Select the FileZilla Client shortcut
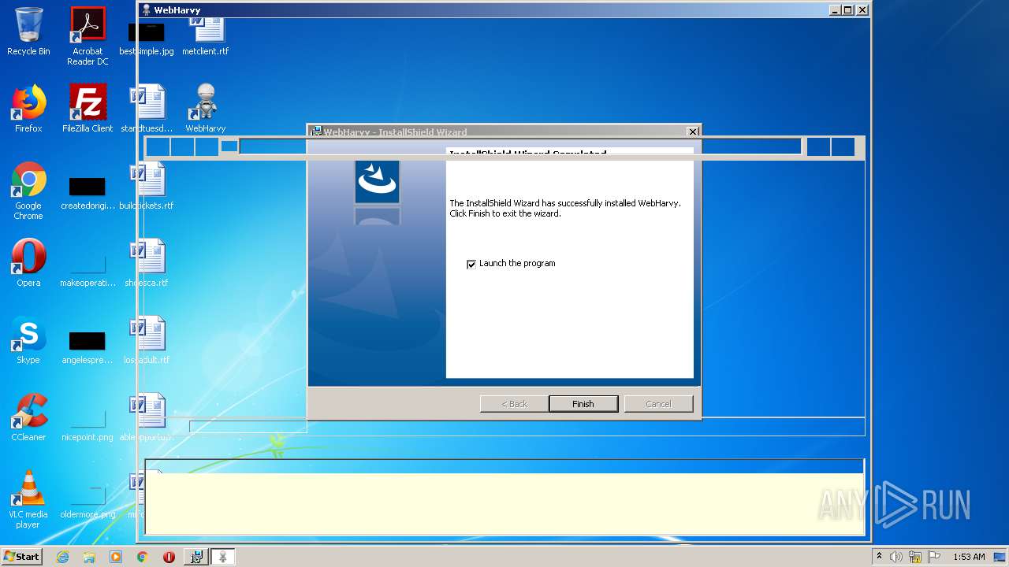Screen dimensions: 1009x567 (x=87, y=109)
